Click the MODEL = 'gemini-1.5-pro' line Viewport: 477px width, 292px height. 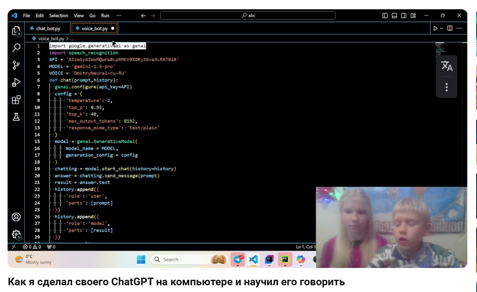click(x=82, y=67)
